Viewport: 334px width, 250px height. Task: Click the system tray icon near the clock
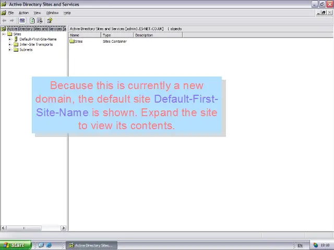click(x=315, y=245)
